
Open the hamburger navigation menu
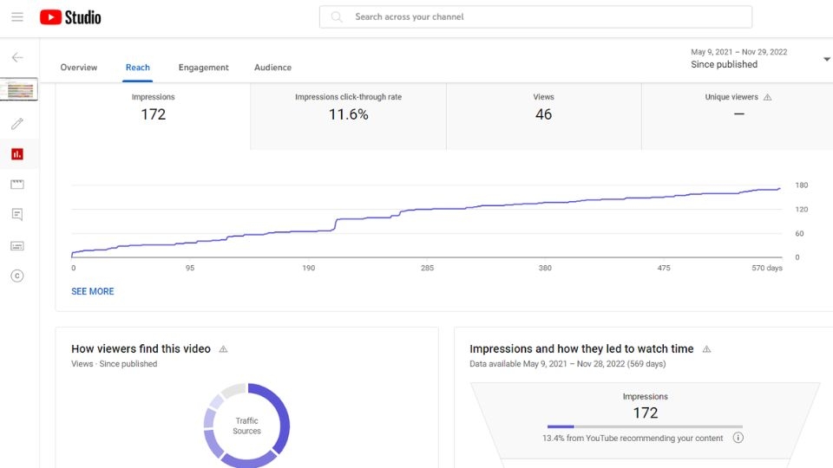17,16
